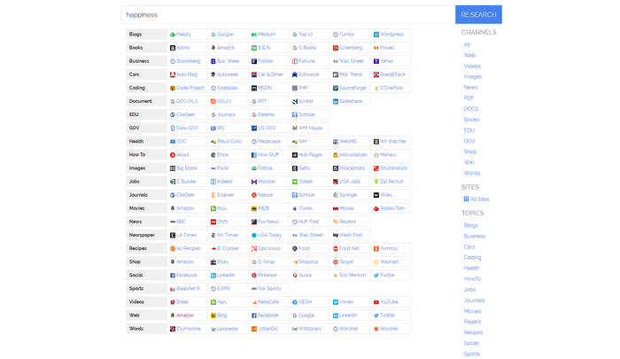Select the All channel
Image resolution: width=620 pixels, height=359 pixels.
coord(467,44)
